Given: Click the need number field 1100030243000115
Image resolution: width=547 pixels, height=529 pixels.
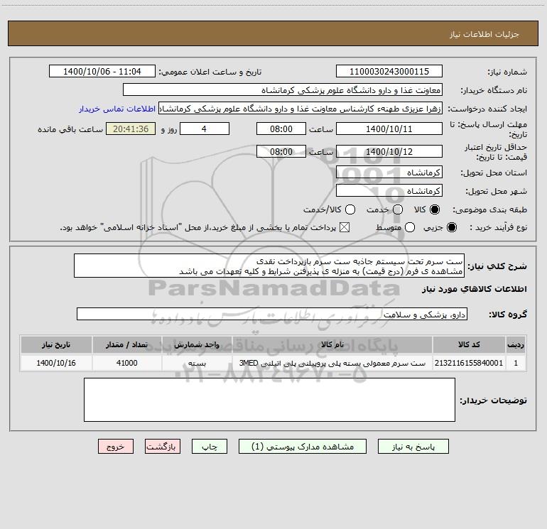Looking at the screenshot, I should [389, 71].
